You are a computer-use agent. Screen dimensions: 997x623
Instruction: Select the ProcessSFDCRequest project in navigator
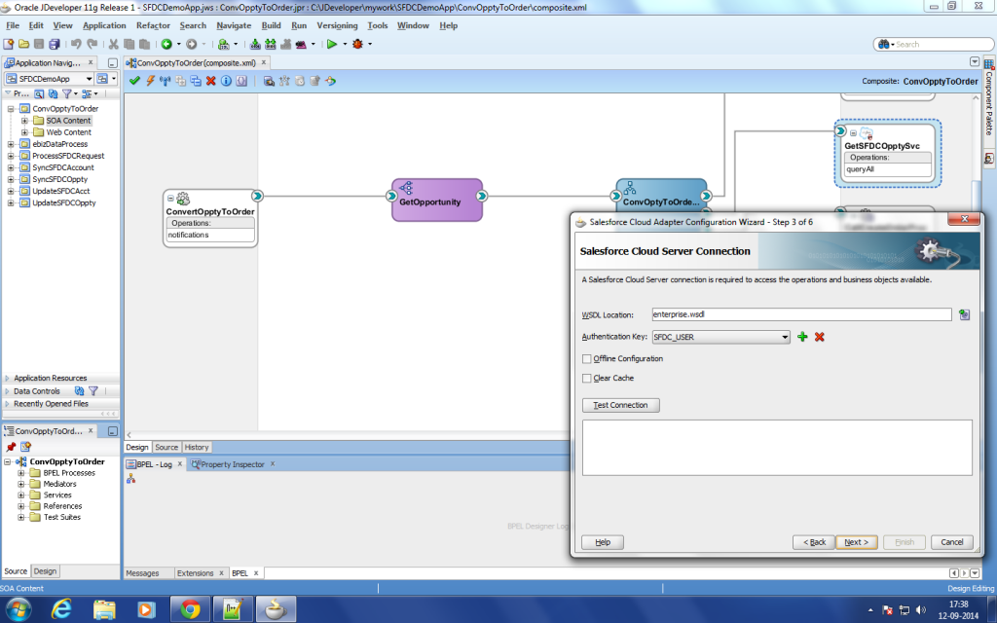click(x=68, y=157)
